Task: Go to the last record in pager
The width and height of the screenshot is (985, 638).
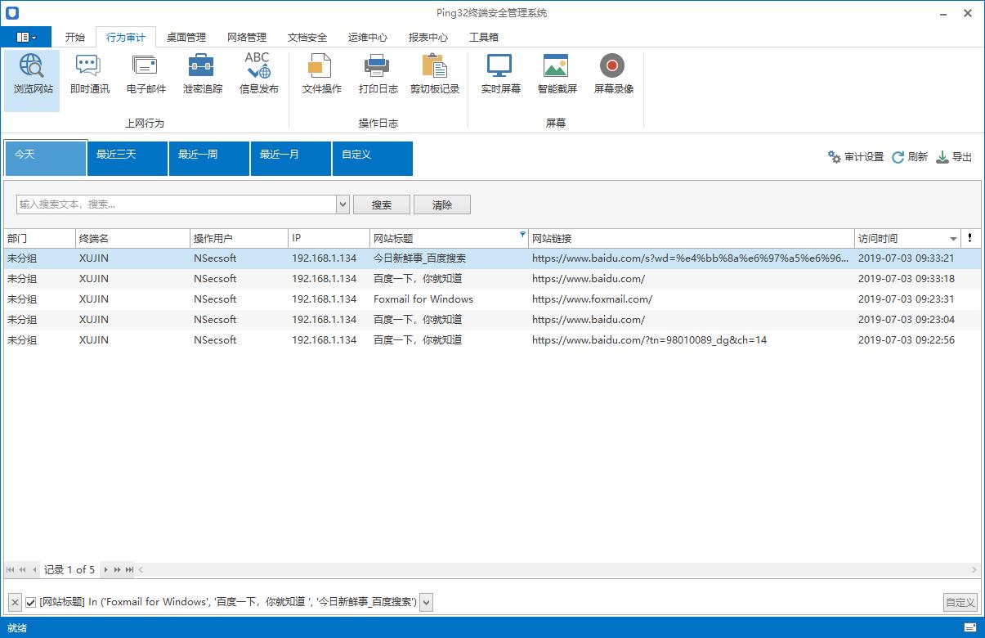Action: click(x=129, y=569)
